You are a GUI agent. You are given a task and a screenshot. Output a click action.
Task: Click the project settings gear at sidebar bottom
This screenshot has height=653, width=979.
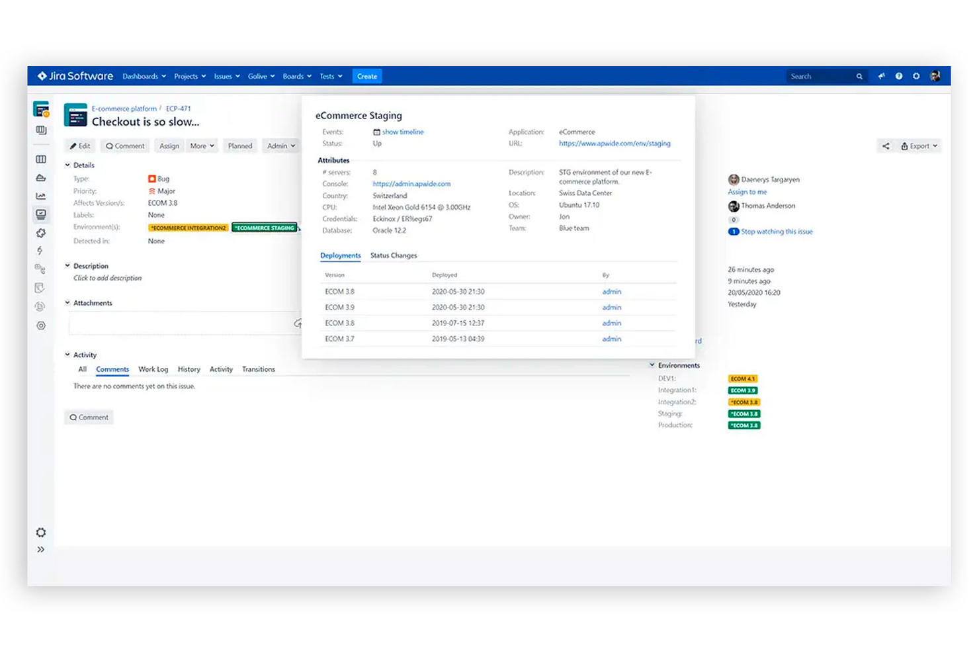coord(40,533)
